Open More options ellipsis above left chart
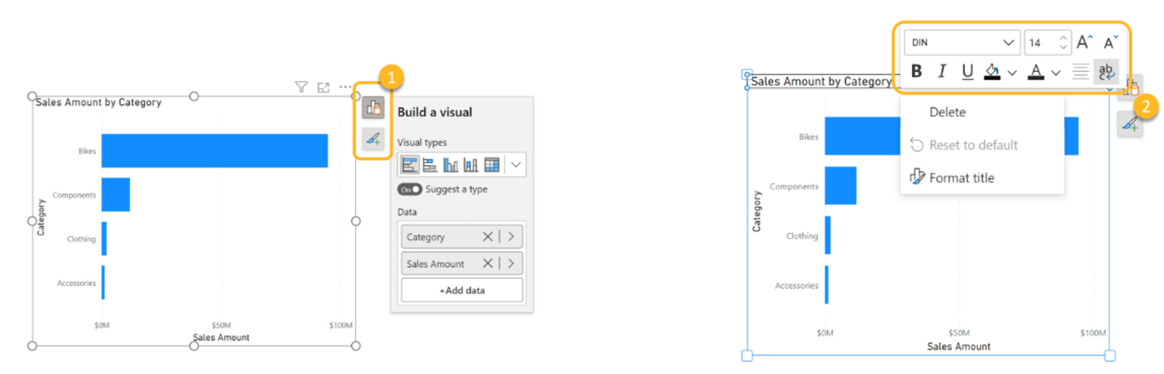The width and height of the screenshot is (1164, 374). point(345,87)
